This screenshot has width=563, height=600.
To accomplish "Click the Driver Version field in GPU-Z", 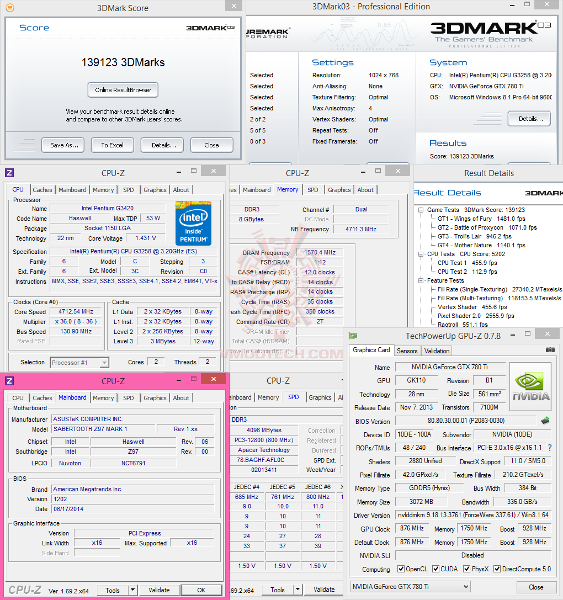I will click(x=473, y=515).
